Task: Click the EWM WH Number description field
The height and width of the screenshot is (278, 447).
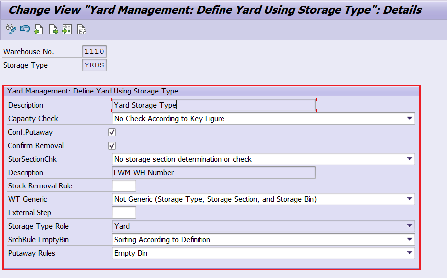Action: pyautogui.click(x=214, y=173)
